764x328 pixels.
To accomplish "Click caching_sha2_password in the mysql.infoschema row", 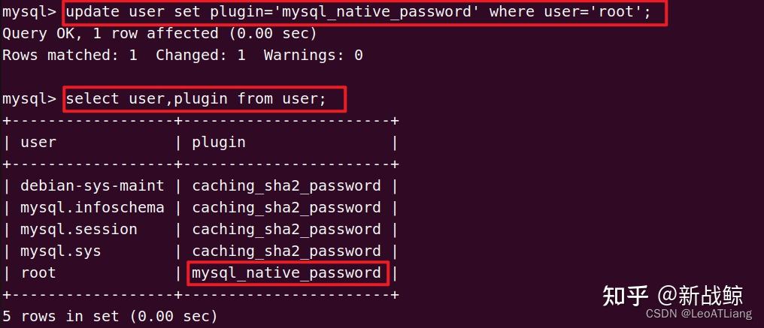I will (286, 208).
